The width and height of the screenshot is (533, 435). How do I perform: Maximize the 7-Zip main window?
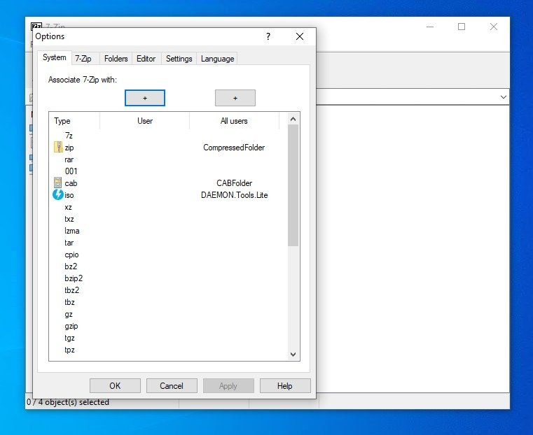462,27
